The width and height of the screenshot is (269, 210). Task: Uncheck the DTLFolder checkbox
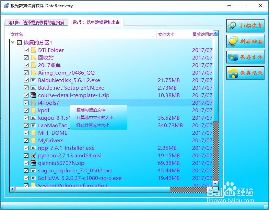26,50
